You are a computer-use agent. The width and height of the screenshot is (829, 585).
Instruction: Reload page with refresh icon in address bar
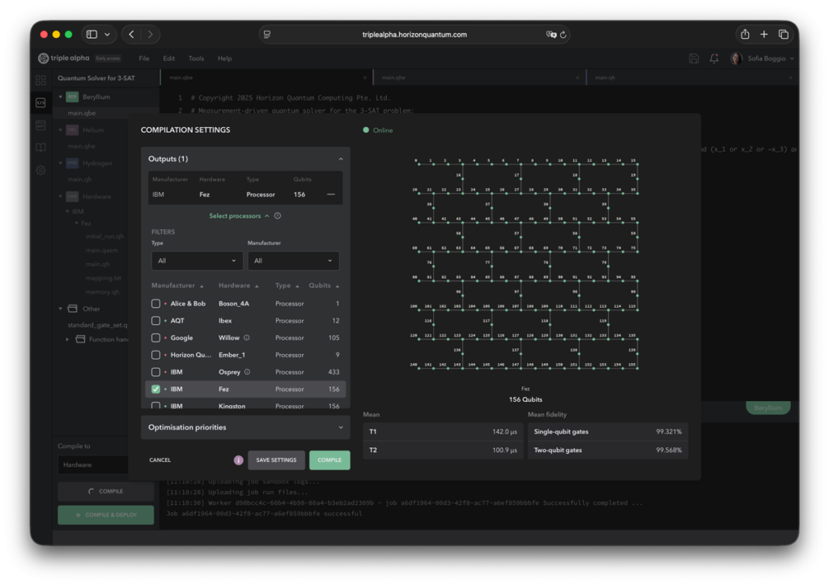563,34
